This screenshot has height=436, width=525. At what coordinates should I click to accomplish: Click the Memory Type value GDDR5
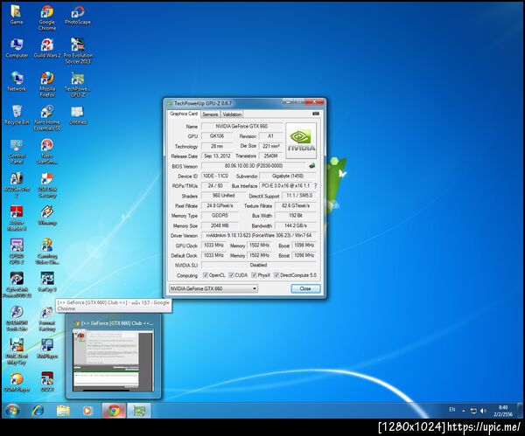pos(220,216)
